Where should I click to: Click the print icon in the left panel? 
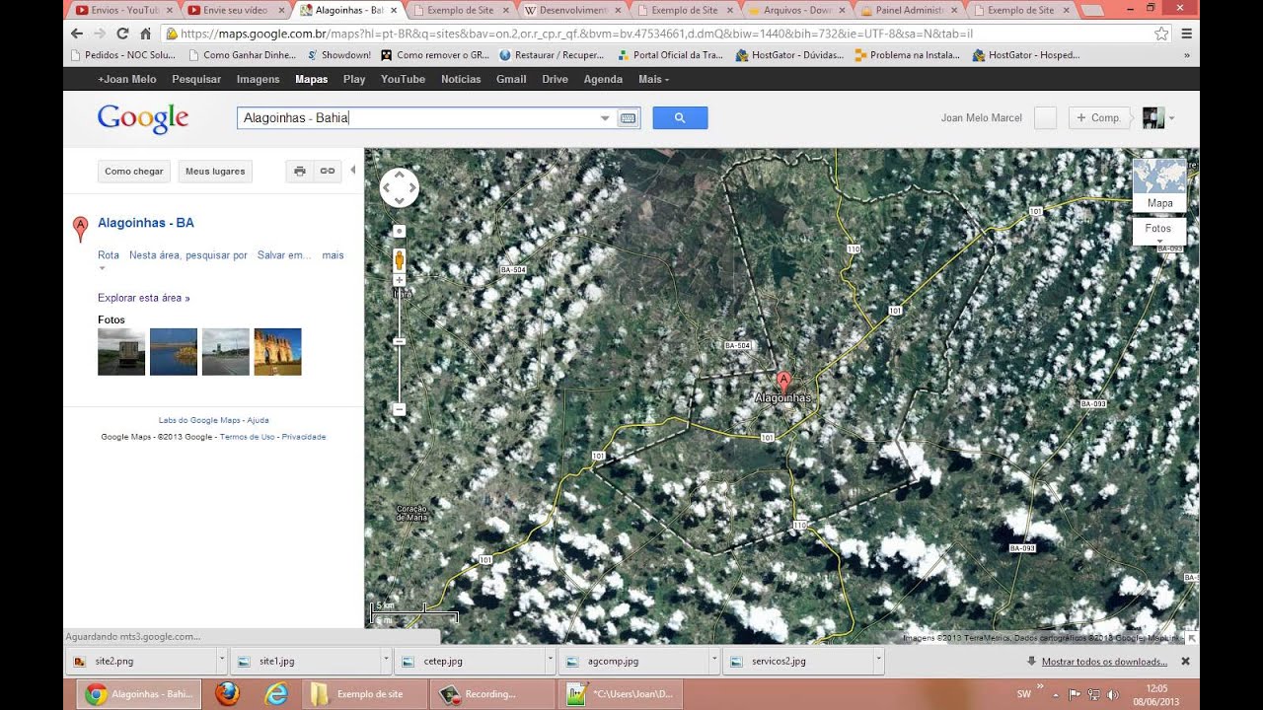coord(300,172)
